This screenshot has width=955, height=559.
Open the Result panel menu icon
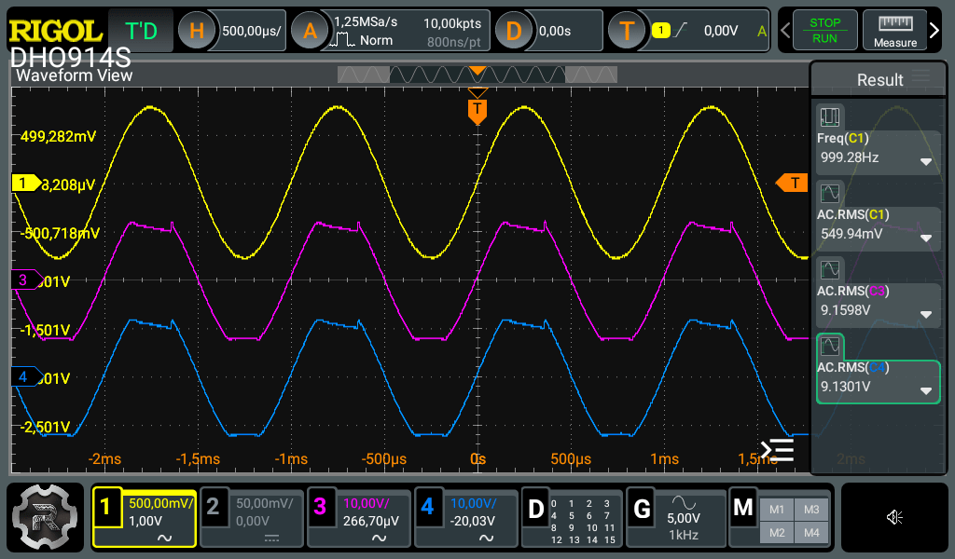click(x=920, y=75)
